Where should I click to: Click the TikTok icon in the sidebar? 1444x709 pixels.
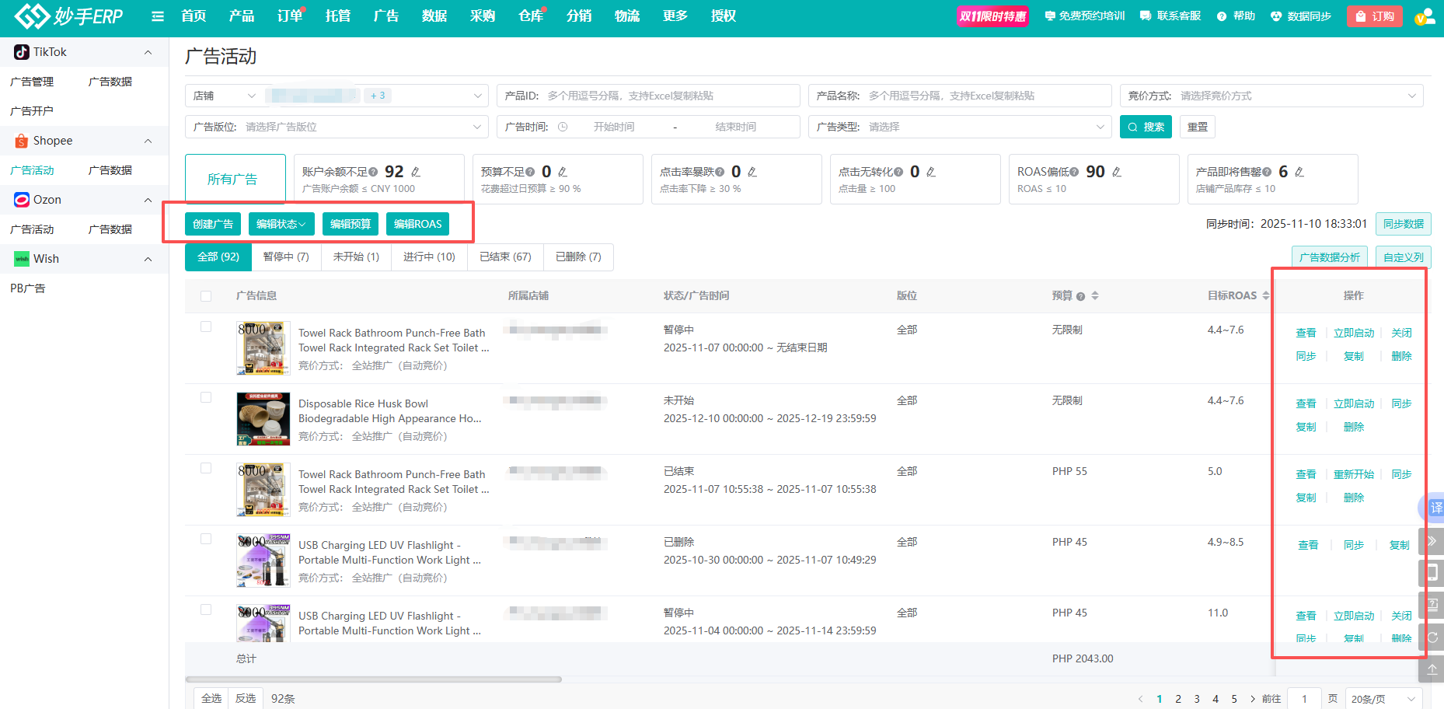point(22,52)
